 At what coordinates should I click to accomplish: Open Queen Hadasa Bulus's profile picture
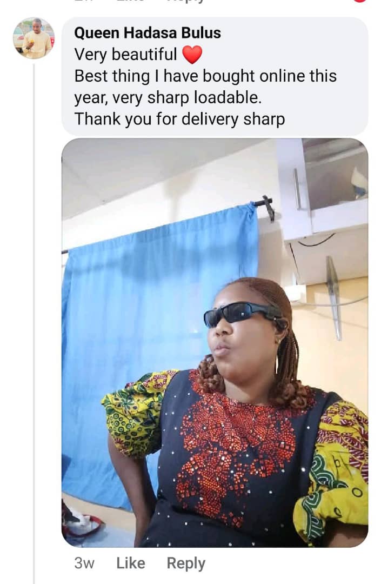point(34,38)
